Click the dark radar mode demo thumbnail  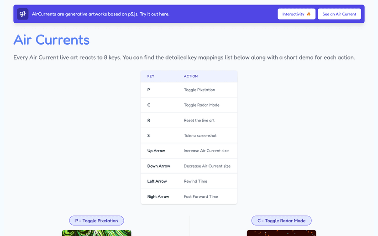click(x=281, y=233)
